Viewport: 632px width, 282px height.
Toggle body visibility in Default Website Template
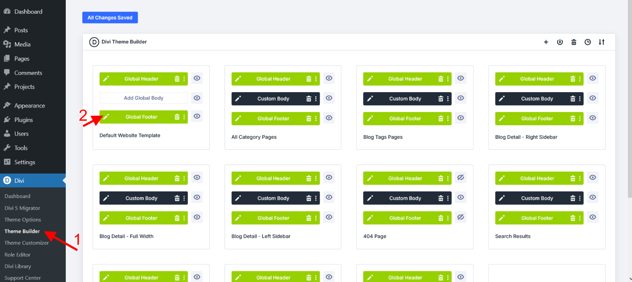click(197, 98)
